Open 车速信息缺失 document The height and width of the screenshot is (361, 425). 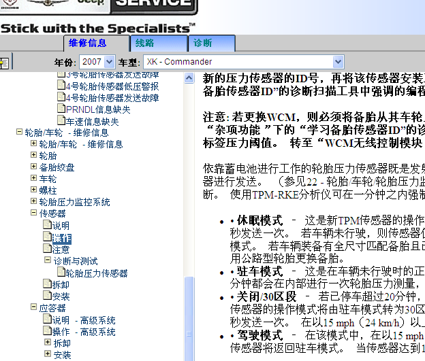[x=92, y=122]
